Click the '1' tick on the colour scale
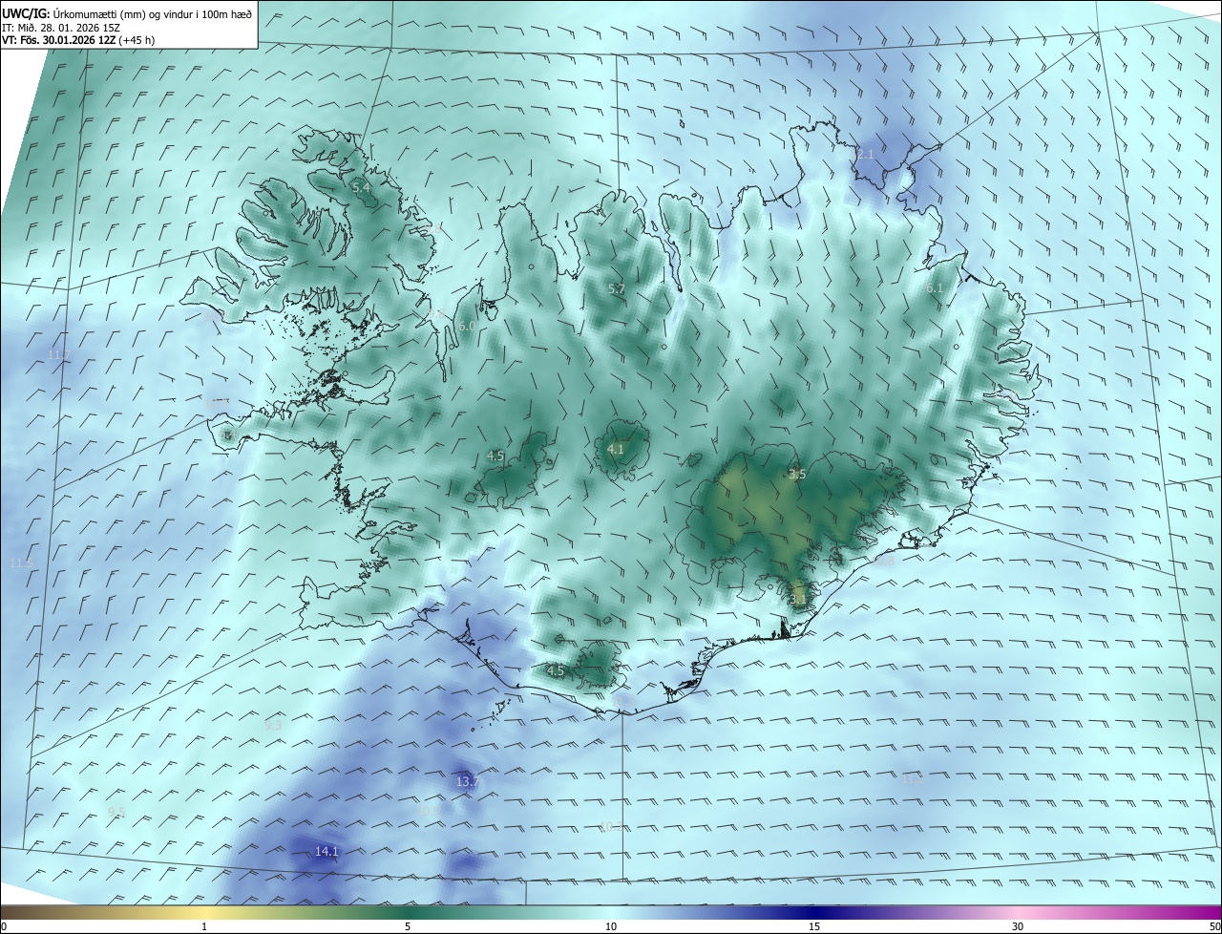The image size is (1222, 934). [x=204, y=926]
